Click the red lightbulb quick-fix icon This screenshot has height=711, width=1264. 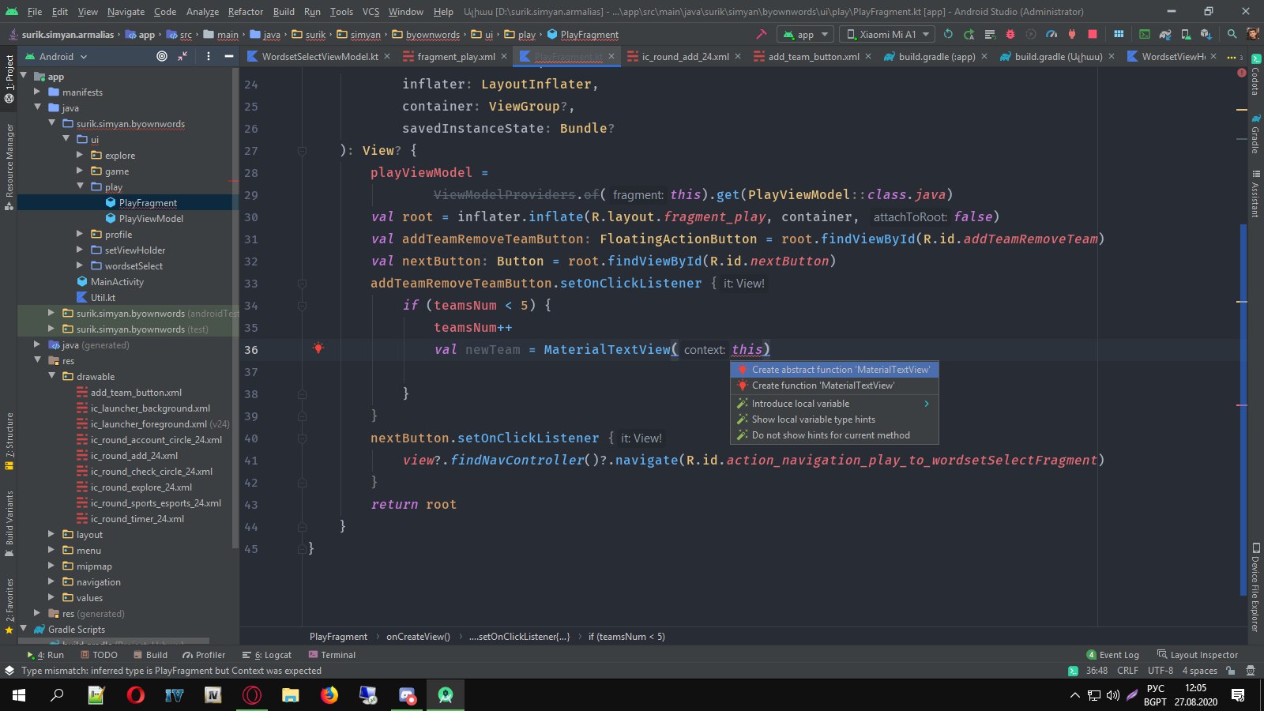tap(318, 348)
